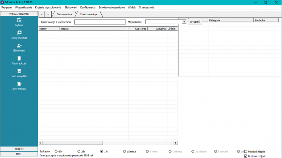Click the previous tab arrow button
The width and height of the screenshot is (282, 158).
pos(42,14)
